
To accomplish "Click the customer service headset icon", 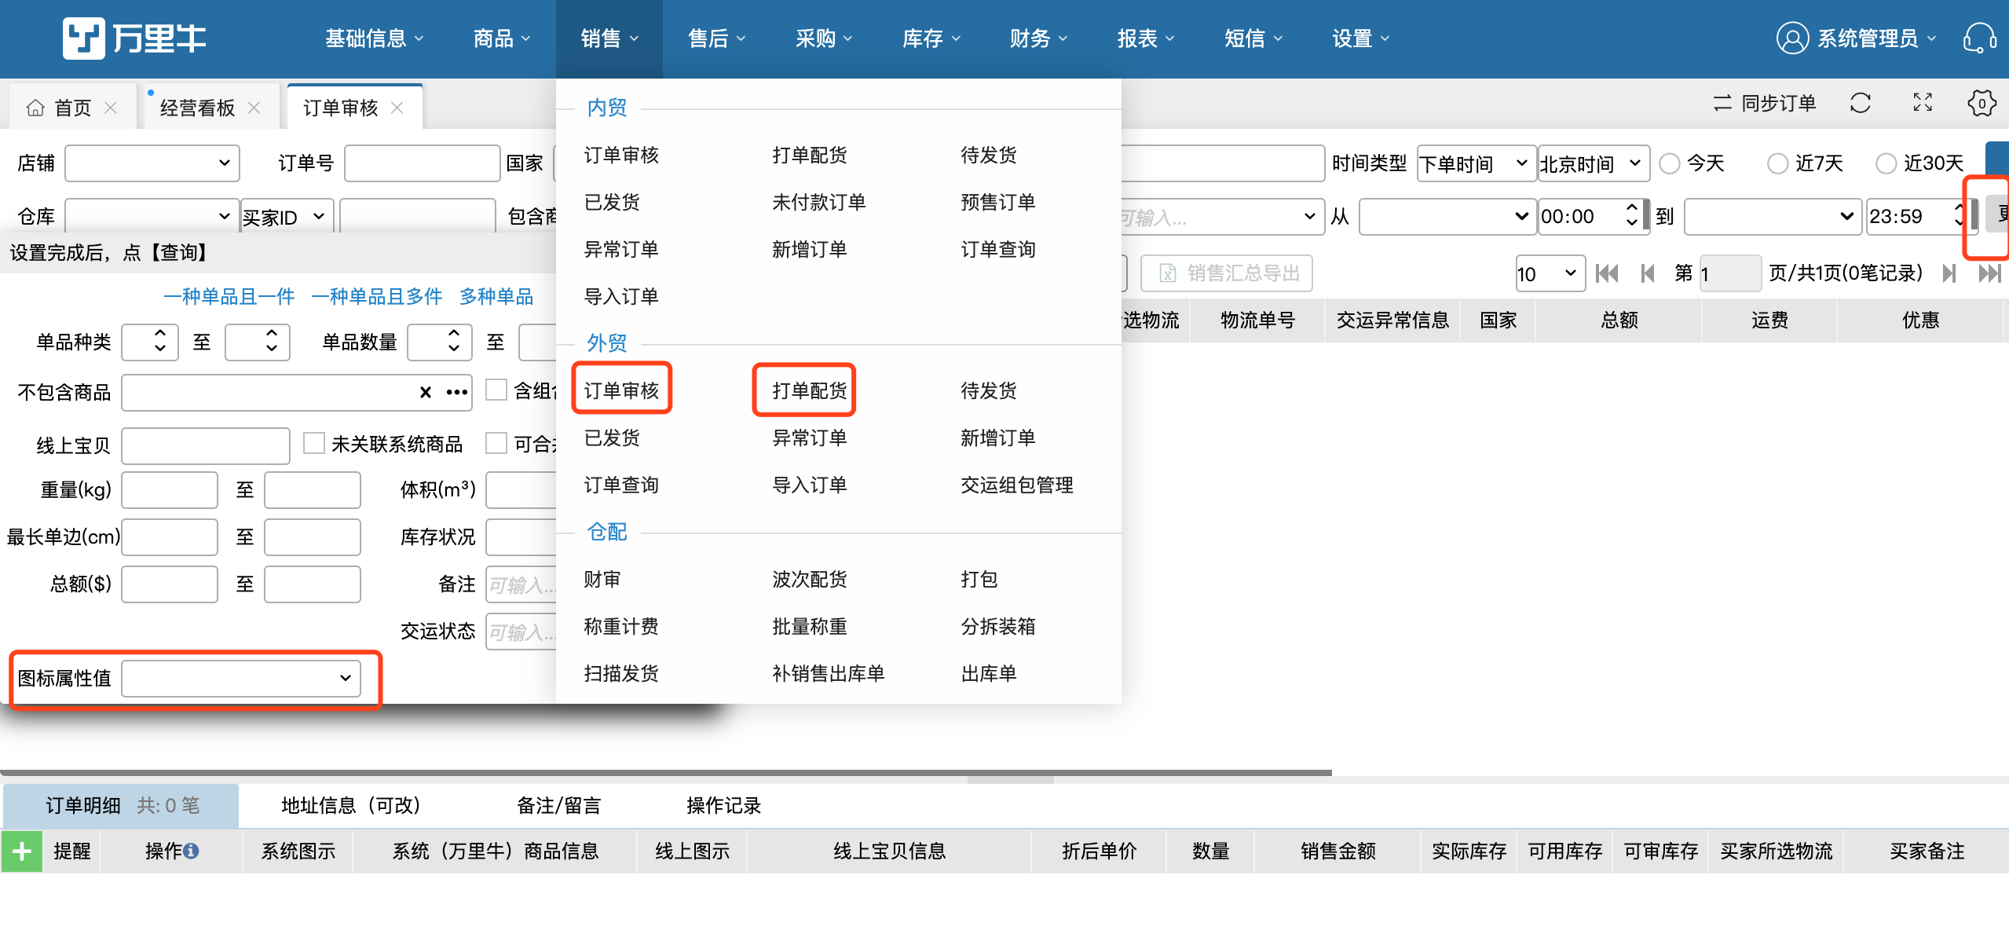I will [1979, 38].
